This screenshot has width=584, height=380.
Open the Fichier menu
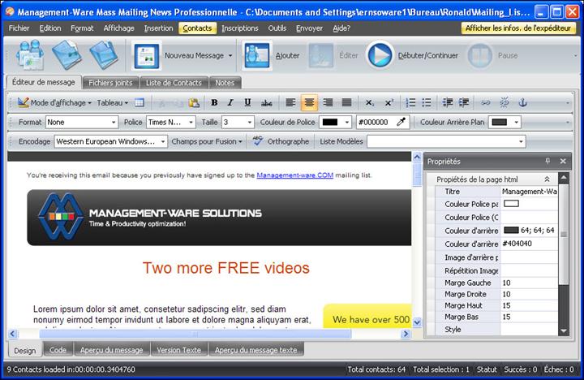(19, 28)
